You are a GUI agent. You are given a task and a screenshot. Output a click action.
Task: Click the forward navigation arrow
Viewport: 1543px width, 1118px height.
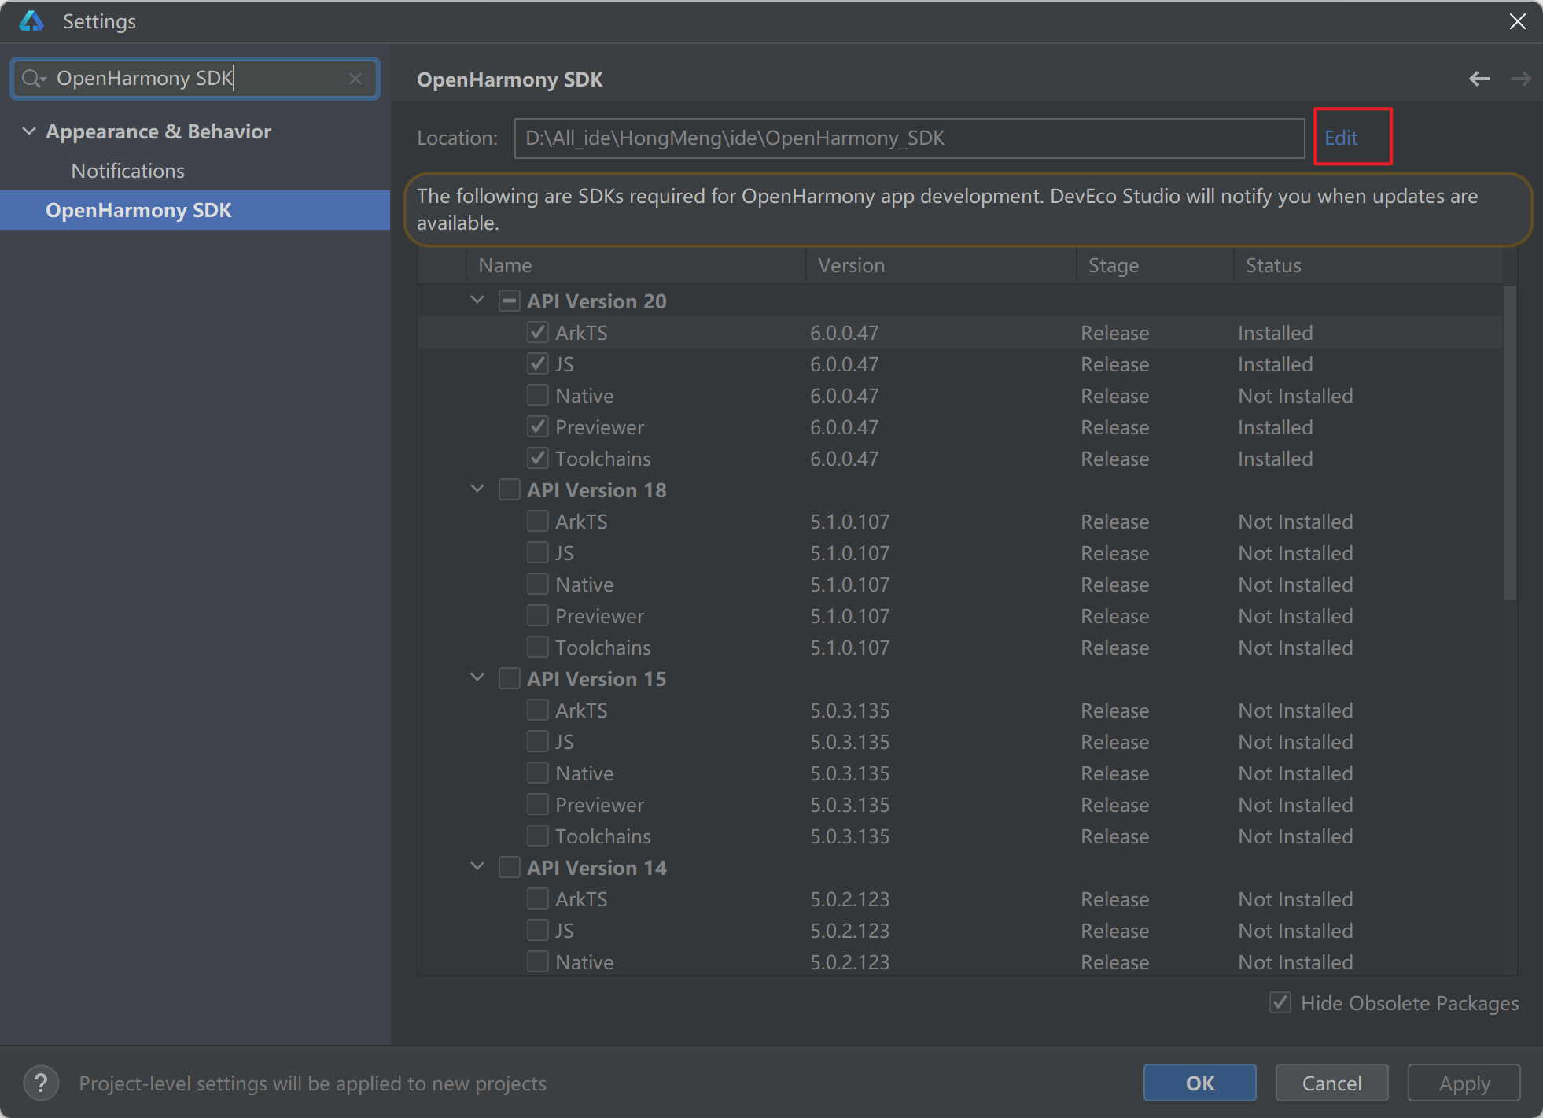pos(1521,79)
